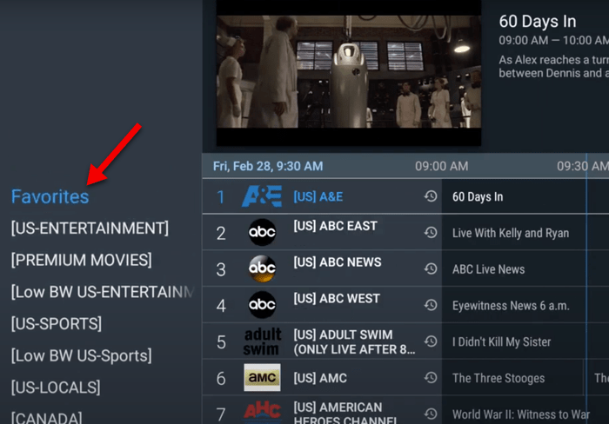609x424 pixels.
Task: Click the Adult Swim channel logo
Action: coord(262,341)
